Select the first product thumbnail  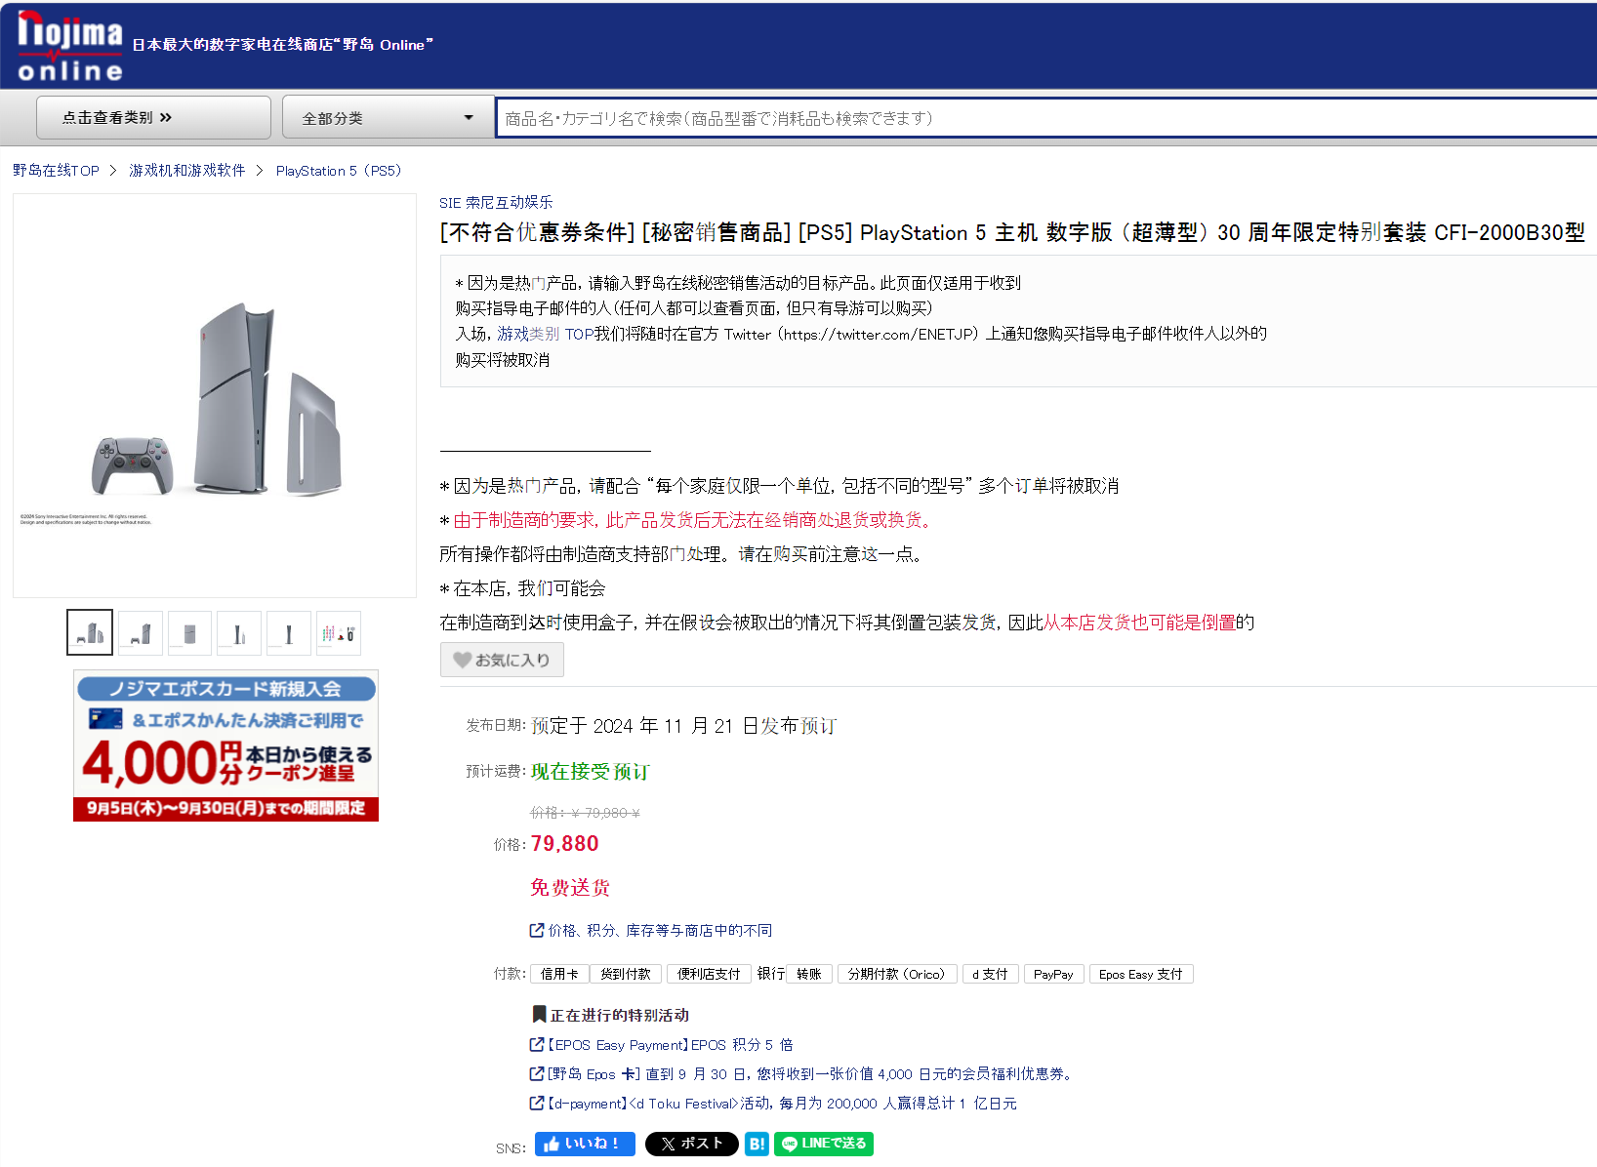[x=90, y=632]
